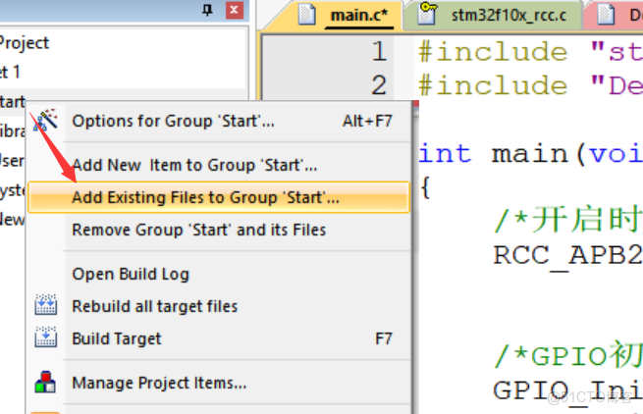The width and height of the screenshot is (643, 414).
Task: Open Build Log from context menu
Action: click(x=219, y=274)
